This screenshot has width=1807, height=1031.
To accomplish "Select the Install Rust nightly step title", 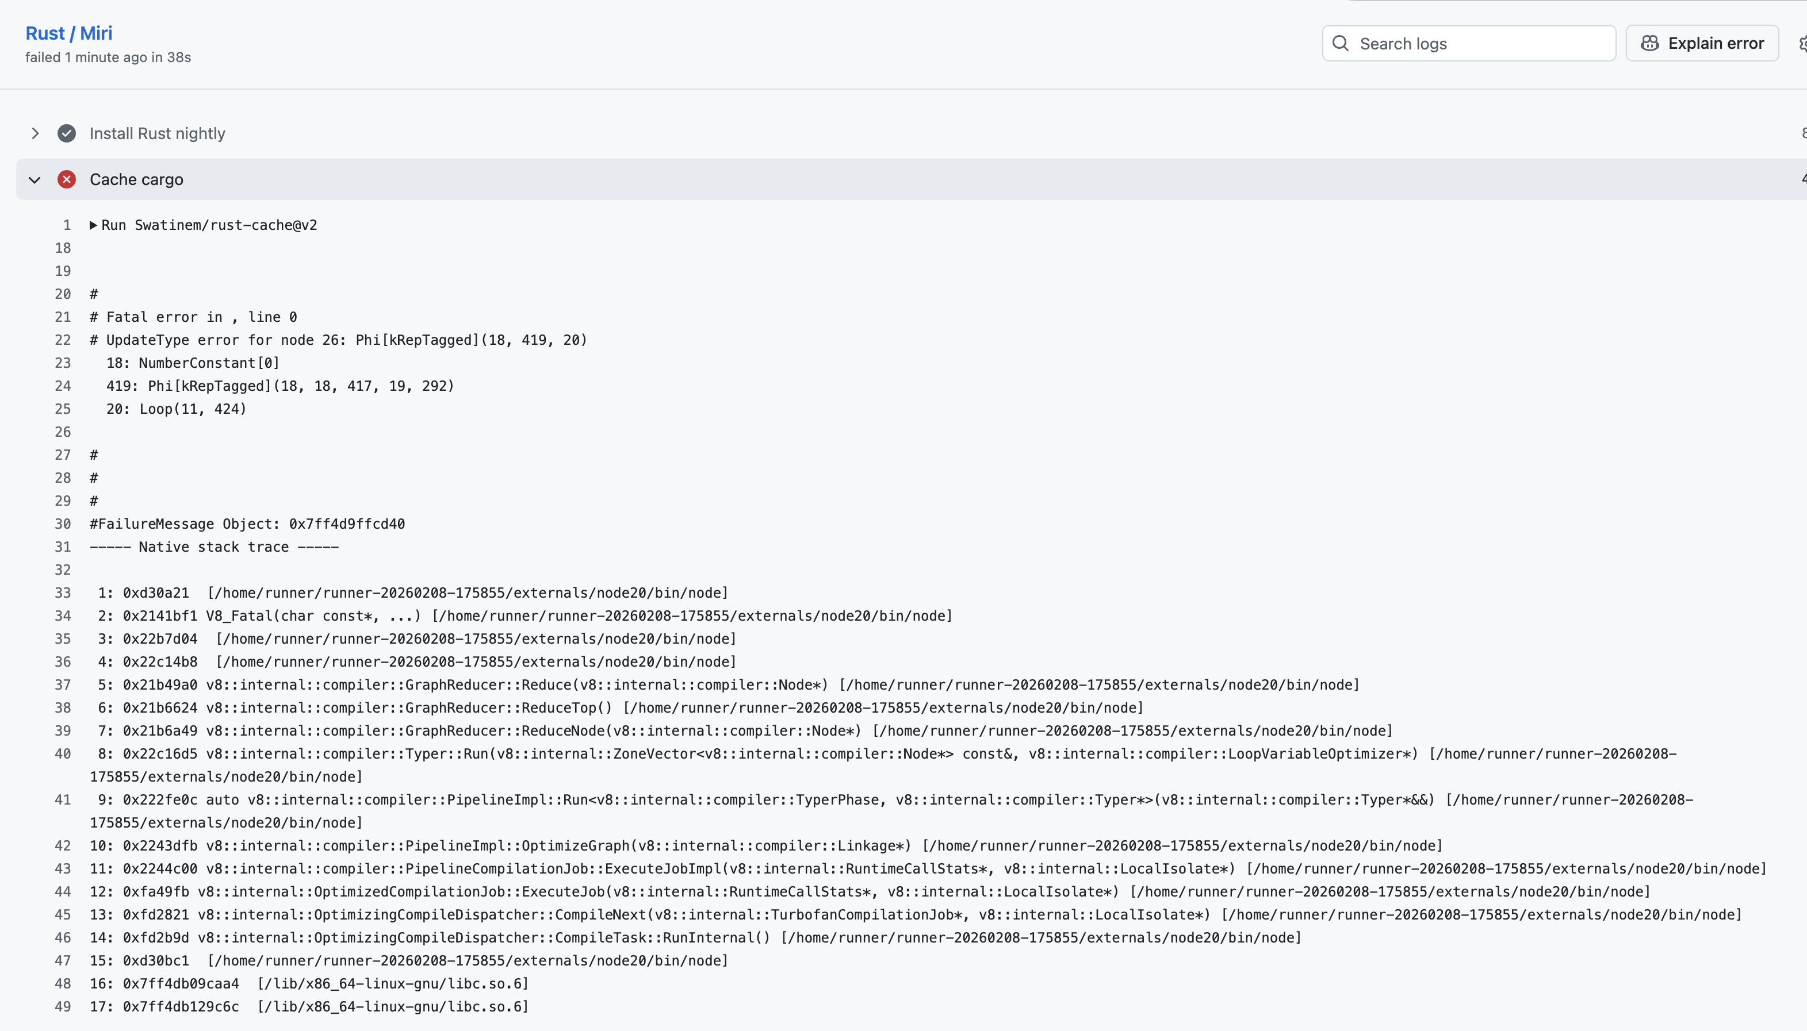I will click(158, 133).
